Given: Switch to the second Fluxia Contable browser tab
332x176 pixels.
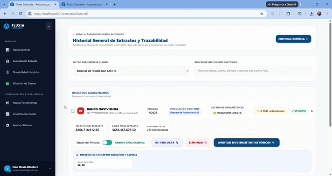Looking at the screenshot, I should [x=85, y=4].
